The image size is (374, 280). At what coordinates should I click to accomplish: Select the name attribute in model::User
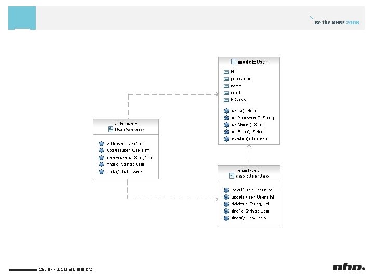click(236, 86)
